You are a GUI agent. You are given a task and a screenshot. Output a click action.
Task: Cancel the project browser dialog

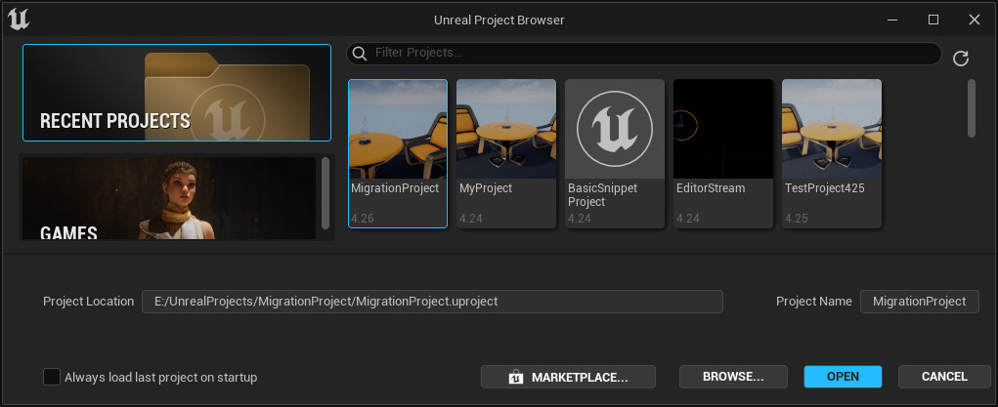pos(944,377)
